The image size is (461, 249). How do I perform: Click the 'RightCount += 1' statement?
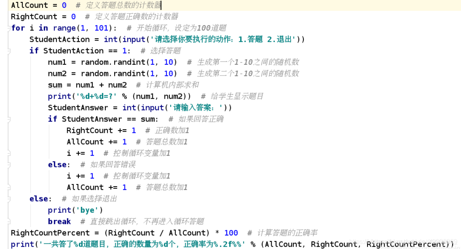(101, 130)
